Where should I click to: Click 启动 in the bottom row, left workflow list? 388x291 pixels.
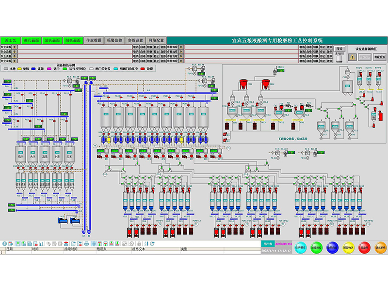tap(143, 61)
